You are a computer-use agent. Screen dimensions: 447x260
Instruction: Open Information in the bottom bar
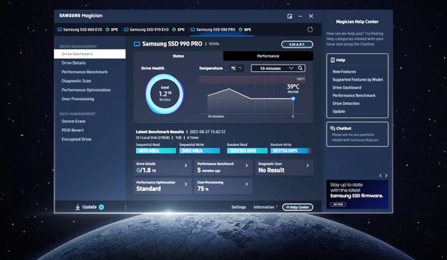click(x=264, y=207)
